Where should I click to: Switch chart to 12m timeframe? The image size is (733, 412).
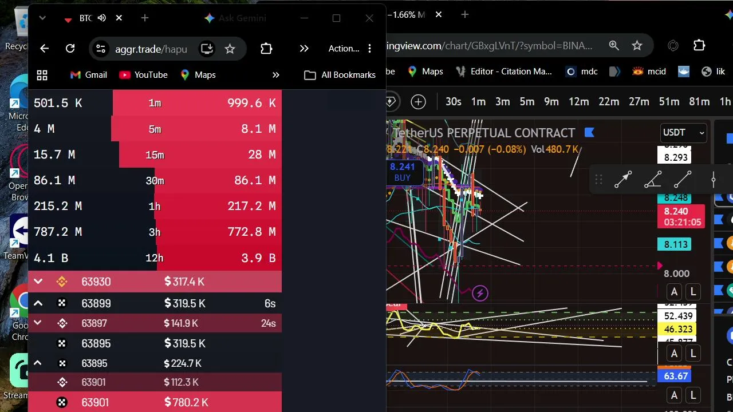point(578,102)
